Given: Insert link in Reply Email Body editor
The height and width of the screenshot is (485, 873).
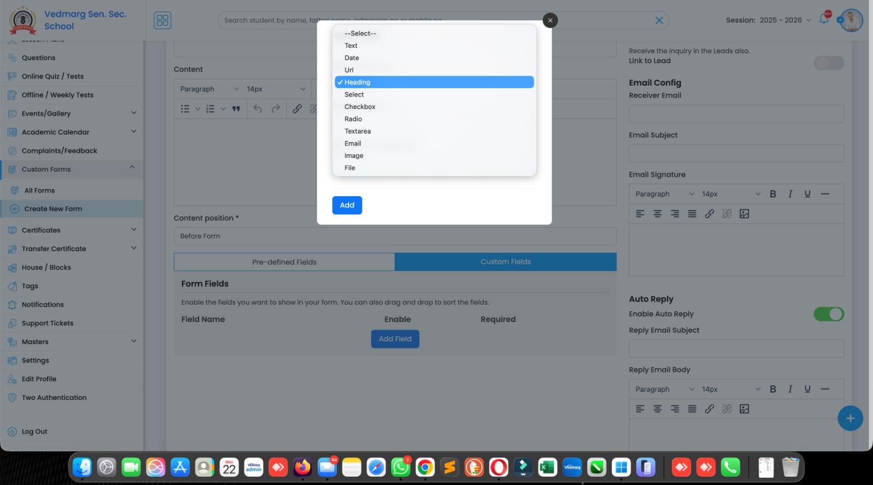Looking at the screenshot, I should pos(709,409).
